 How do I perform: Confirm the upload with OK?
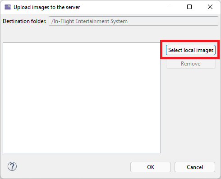[x=151, y=167]
